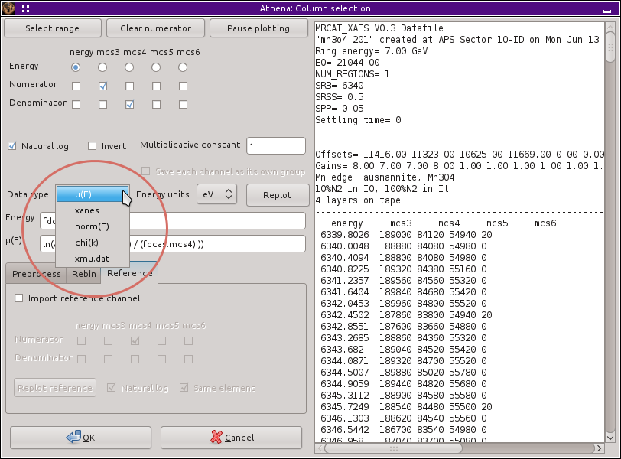621x459 pixels.
Task: Click the 'Mn edge Hausmannite, Mn3O4' line
Action: pos(385,177)
